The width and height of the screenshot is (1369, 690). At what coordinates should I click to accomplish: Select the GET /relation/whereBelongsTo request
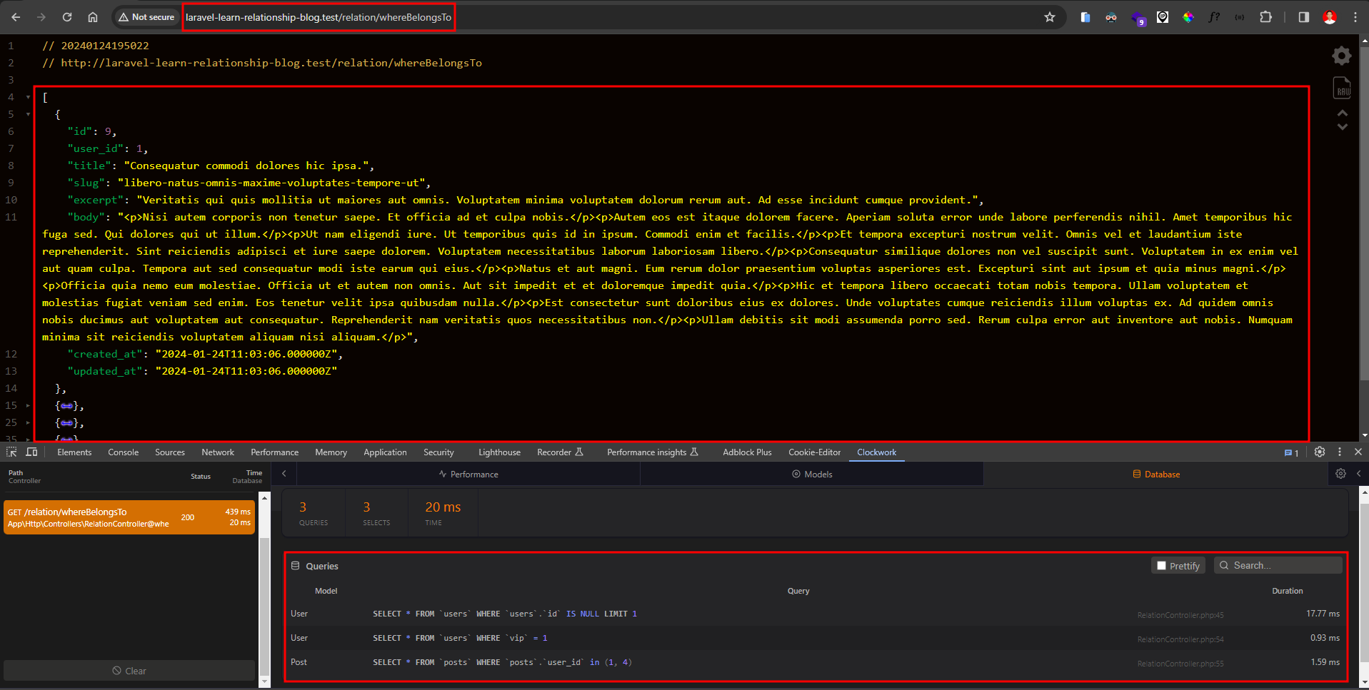(x=129, y=517)
